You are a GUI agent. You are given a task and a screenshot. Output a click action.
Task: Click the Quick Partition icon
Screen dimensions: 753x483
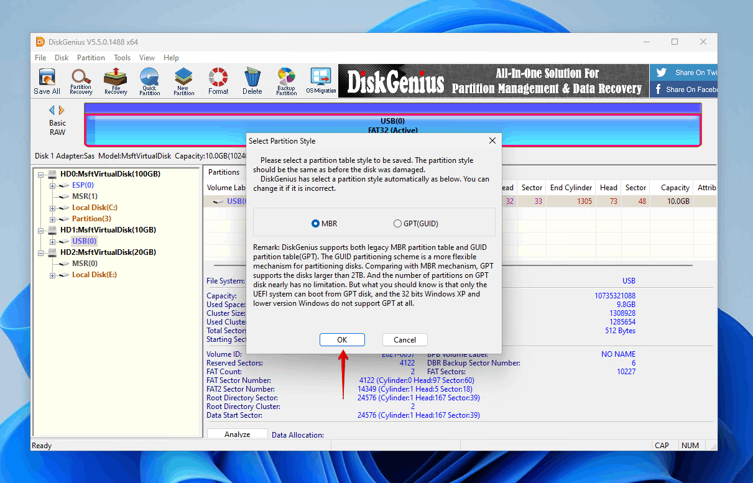[x=149, y=81]
